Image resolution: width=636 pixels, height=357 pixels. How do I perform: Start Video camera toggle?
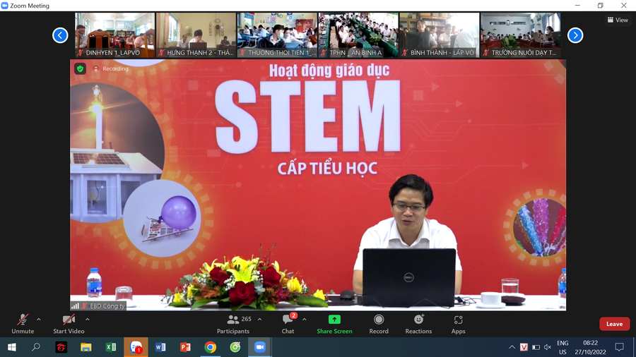pyautogui.click(x=69, y=324)
